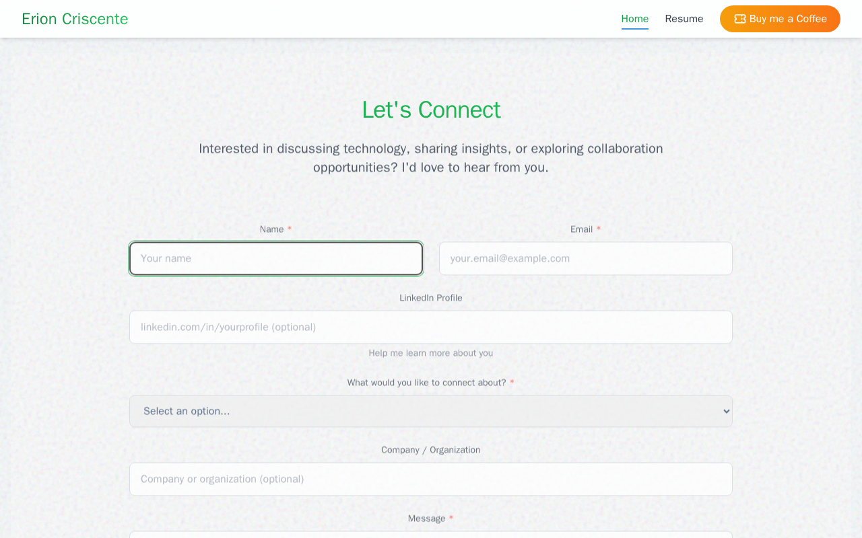Screen dimensions: 862x538
Task: Go to the Home nav link
Action: click(634, 19)
